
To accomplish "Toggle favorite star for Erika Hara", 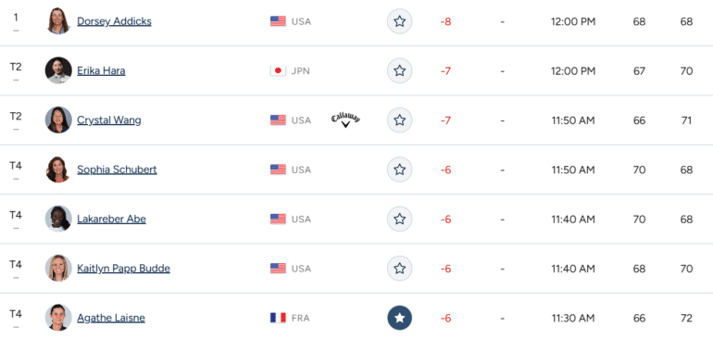I will [x=399, y=70].
